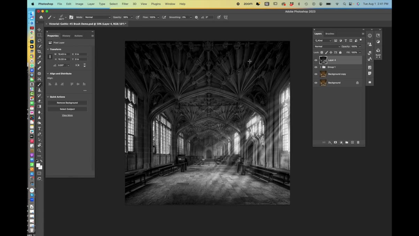Add a layer mask
This screenshot has width=419, height=236.
click(x=335, y=142)
